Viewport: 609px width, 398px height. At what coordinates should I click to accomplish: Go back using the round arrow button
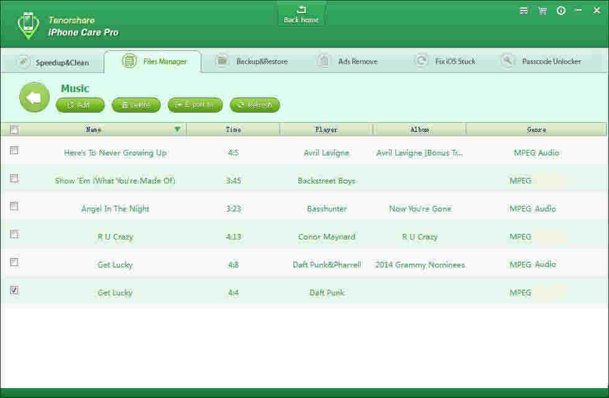[35, 97]
